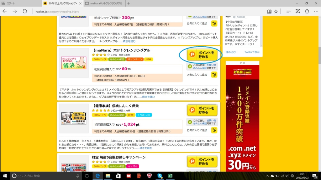Open Skype from taskbar
The height and width of the screenshot is (180, 321).
coord(160,176)
